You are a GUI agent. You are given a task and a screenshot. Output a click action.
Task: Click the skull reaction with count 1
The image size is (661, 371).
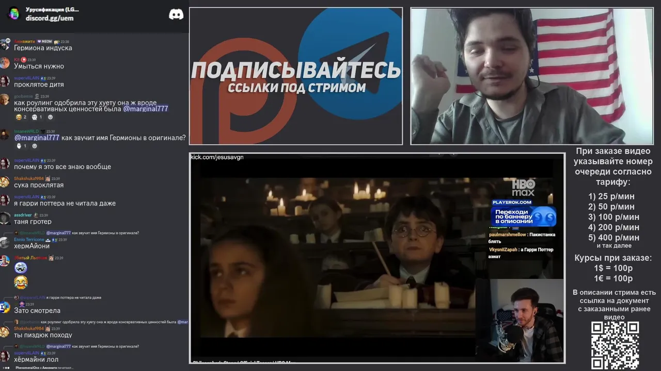[37, 117]
